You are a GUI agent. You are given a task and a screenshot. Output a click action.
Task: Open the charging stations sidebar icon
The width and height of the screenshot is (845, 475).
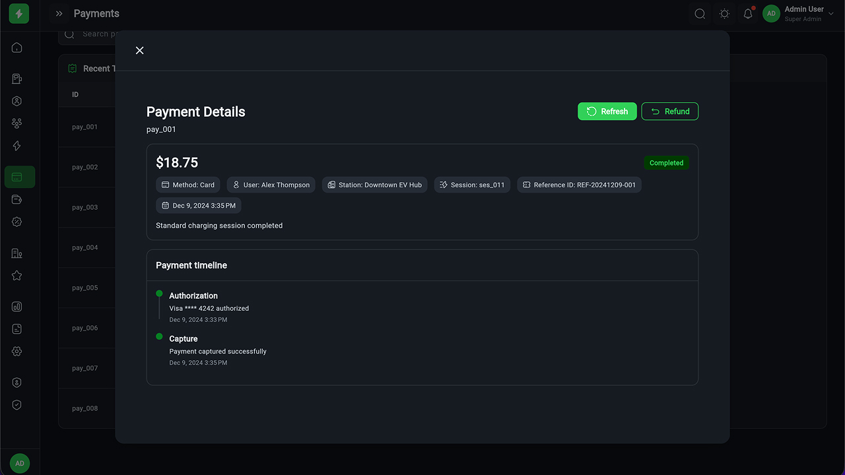click(17, 79)
